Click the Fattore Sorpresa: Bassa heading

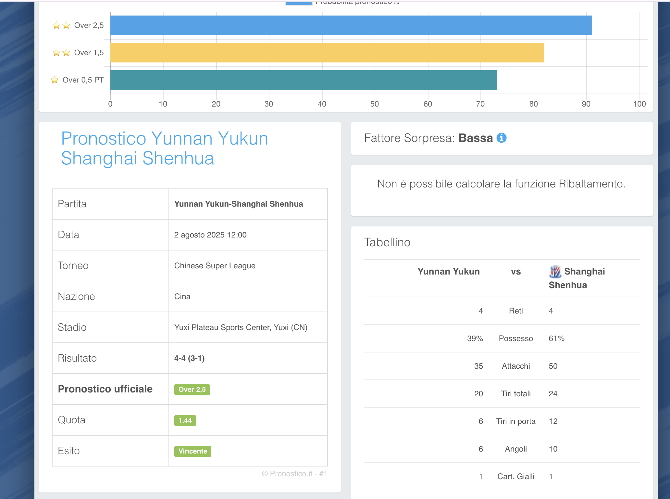pyautogui.click(x=428, y=138)
